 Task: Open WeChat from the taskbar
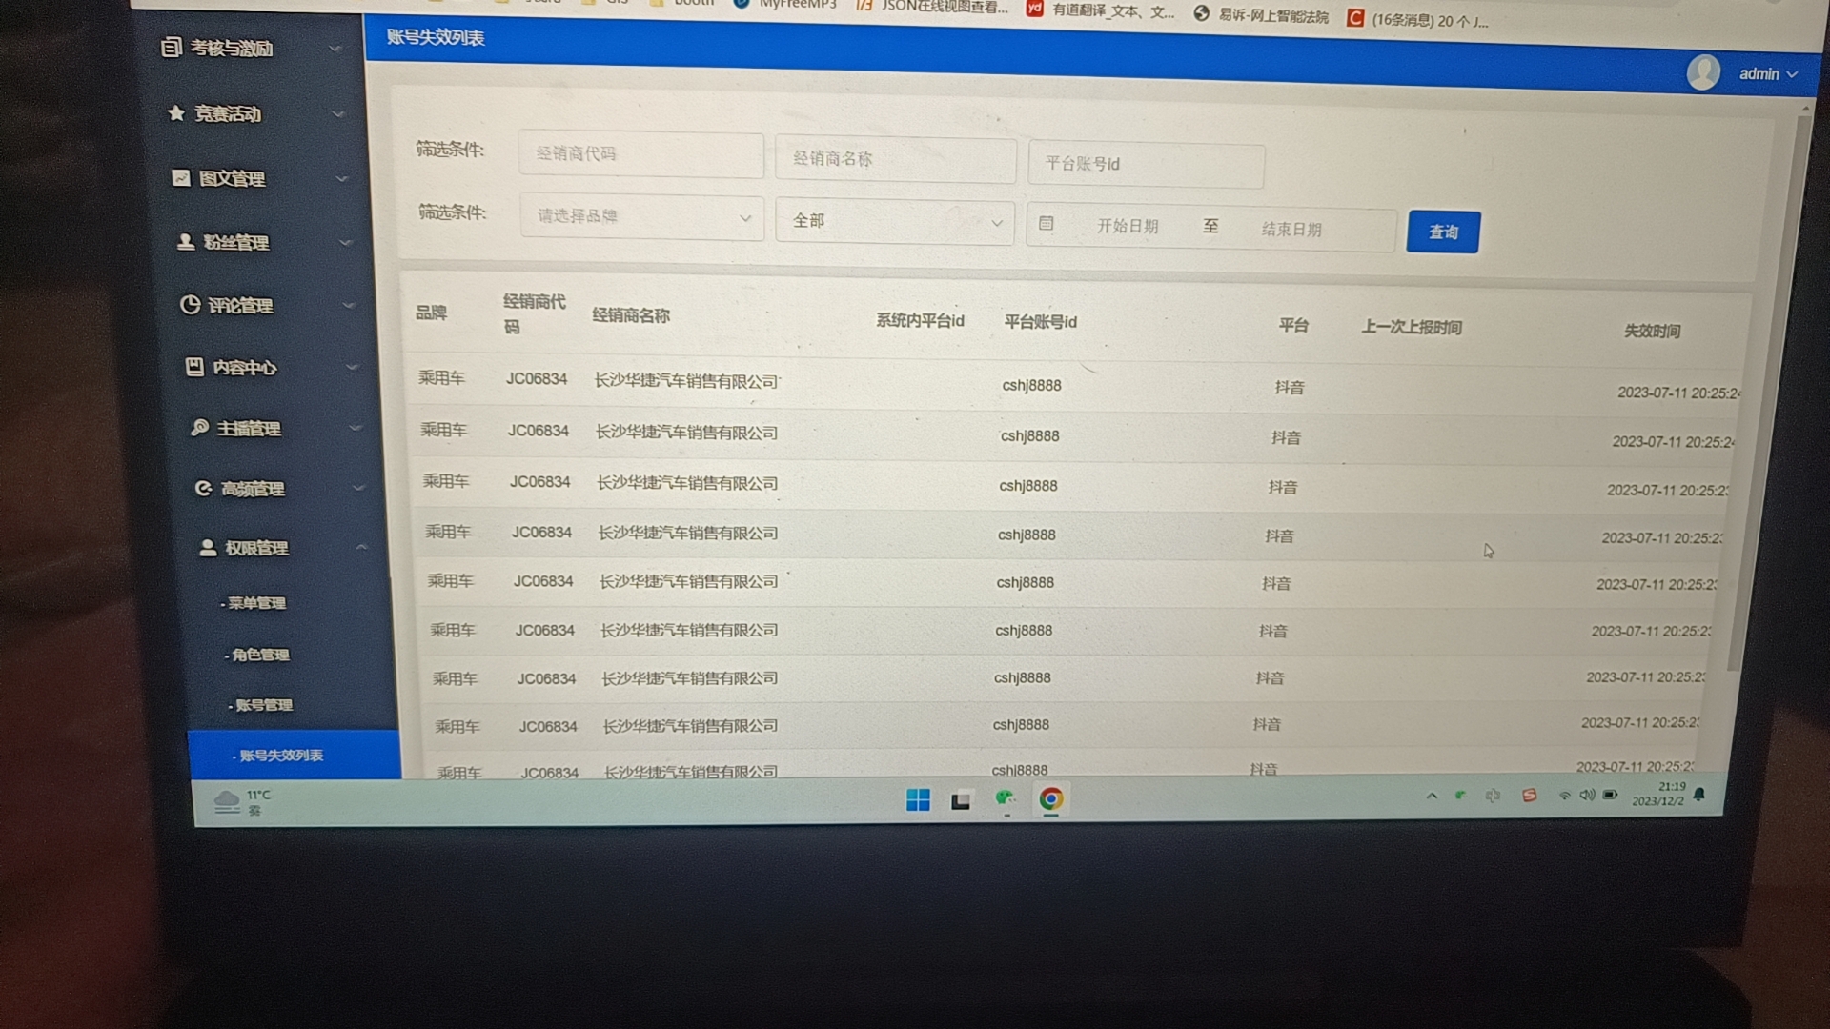pos(1006,798)
